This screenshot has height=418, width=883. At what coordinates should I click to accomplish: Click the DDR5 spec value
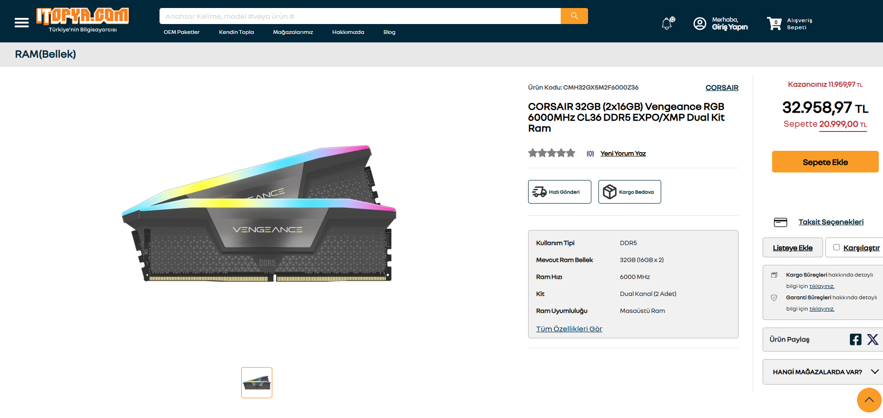pos(629,243)
